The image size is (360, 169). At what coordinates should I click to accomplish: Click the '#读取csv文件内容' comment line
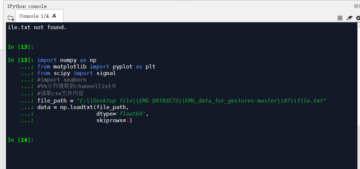click(60, 93)
